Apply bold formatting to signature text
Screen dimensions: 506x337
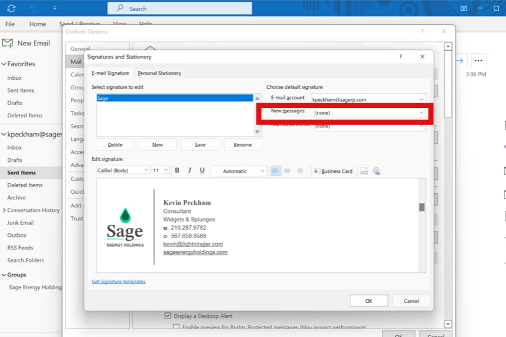177,171
